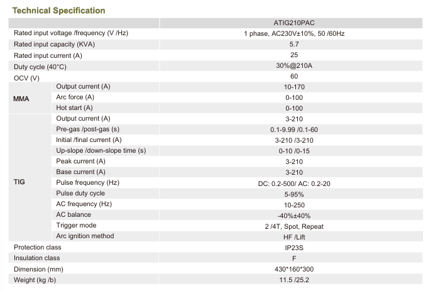This screenshot has height=291, width=433.
Task: Click the MMA section label
Action: coord(21,98)
